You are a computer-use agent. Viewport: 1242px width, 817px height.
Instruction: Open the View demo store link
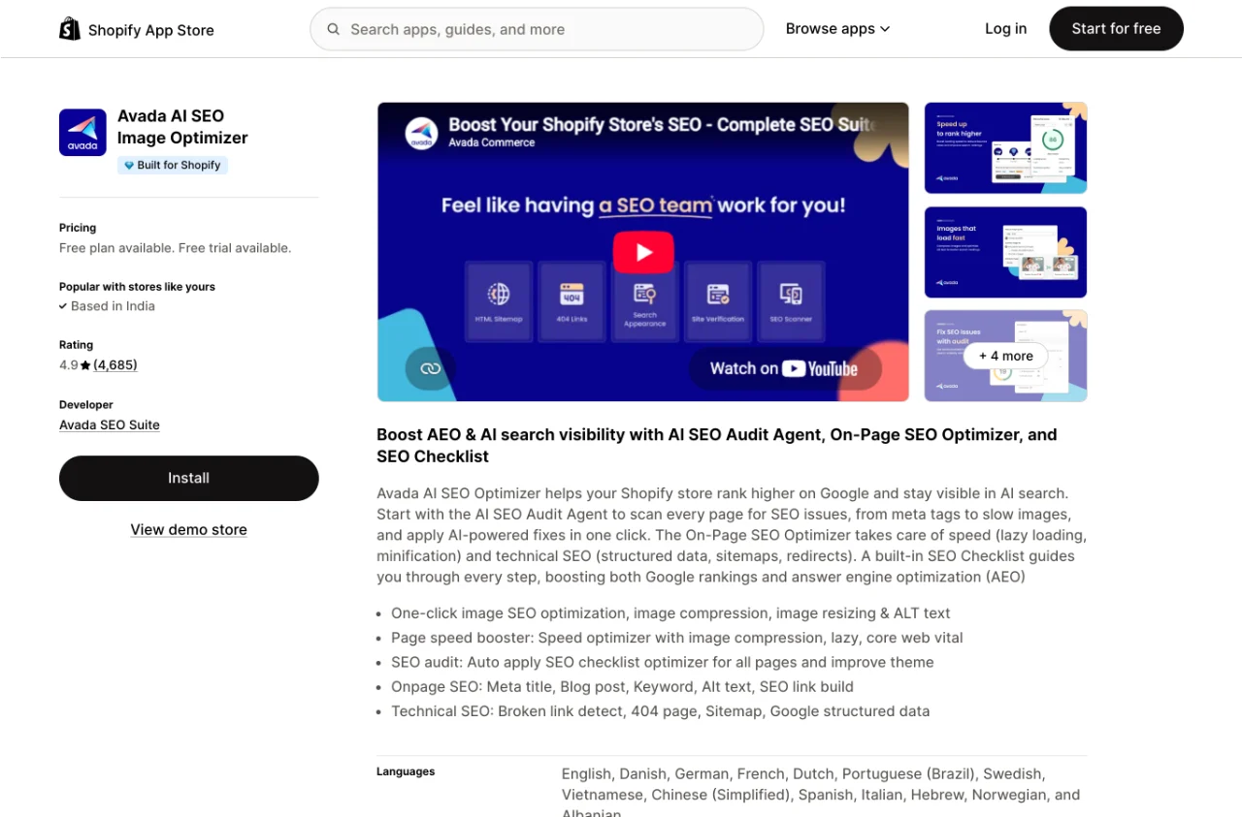point(189,529)
